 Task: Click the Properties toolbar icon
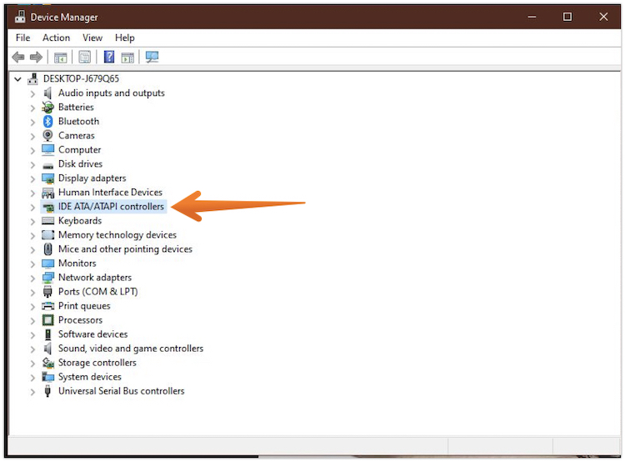pyautogui.click(x=84, y=58)
